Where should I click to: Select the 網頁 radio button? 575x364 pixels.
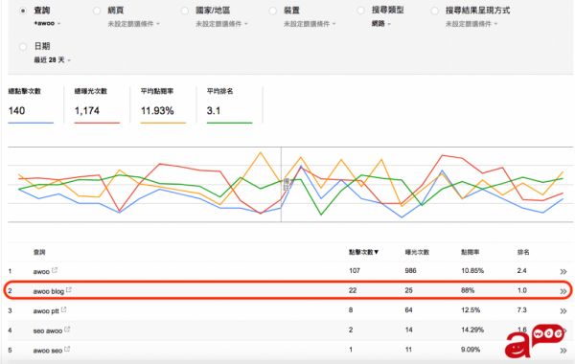pos(97,11)
